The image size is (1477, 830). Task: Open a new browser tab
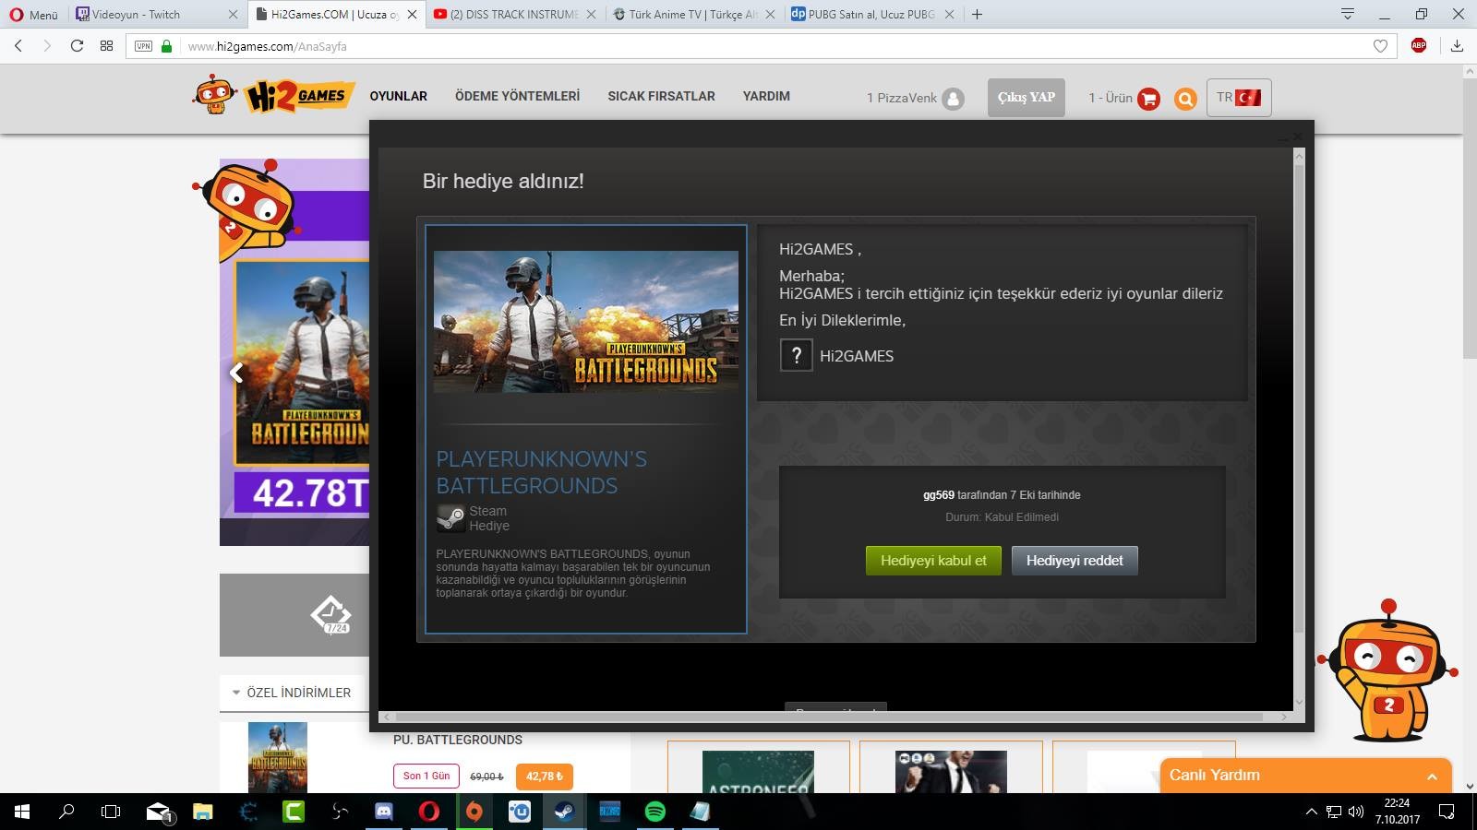tap(977, 14)
